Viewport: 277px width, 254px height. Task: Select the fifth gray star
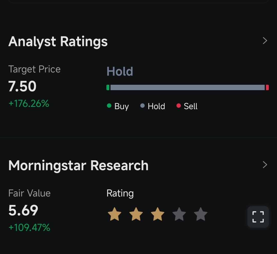click(x=201, y=214)
